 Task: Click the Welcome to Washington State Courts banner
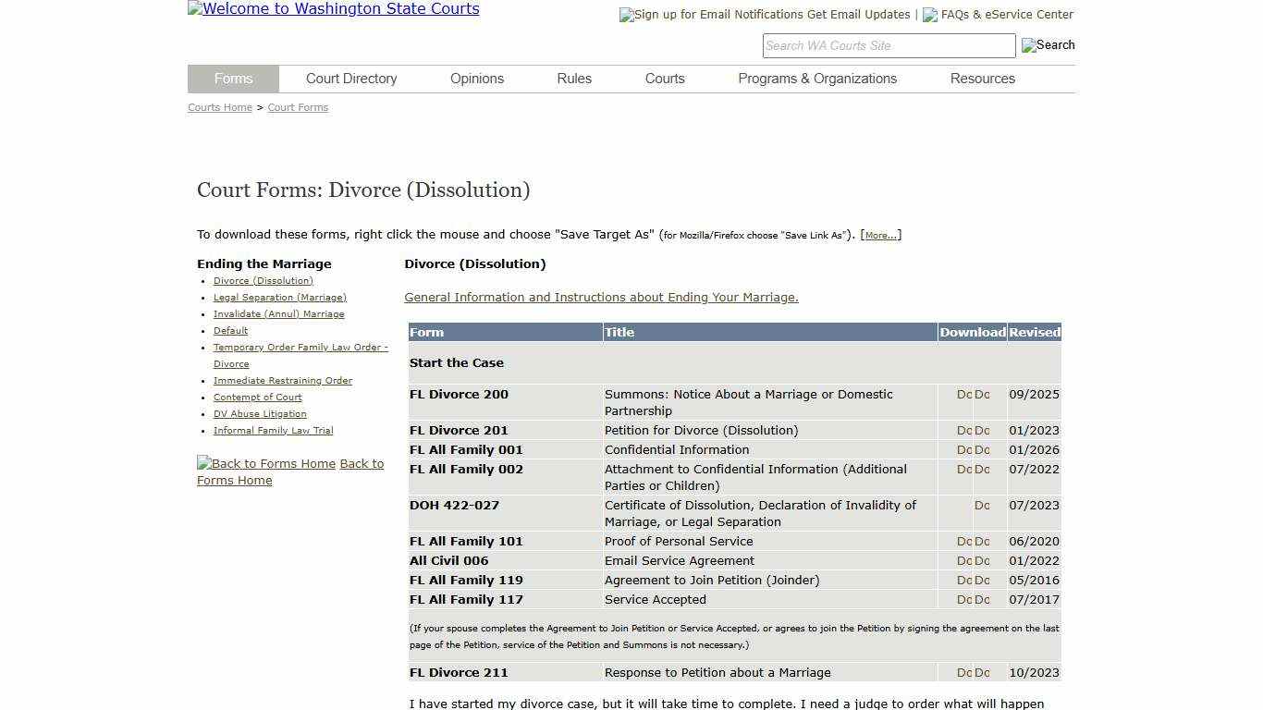tap(333, 8)
